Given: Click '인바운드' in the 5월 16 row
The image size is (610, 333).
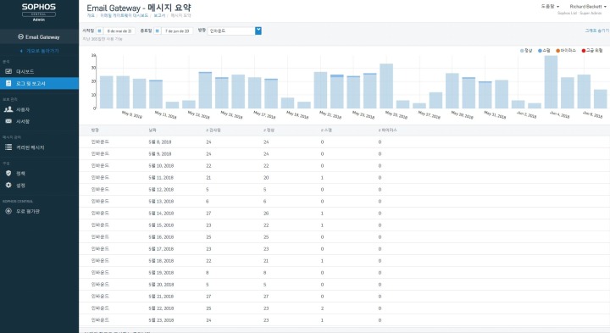Looking at the screenshot, I should point(100,237).
